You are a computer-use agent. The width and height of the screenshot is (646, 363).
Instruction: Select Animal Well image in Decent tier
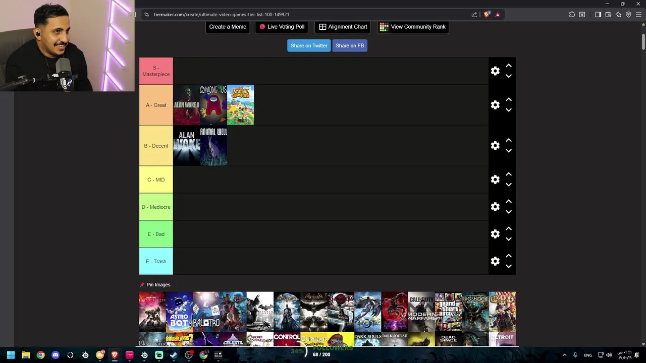click(213, 146)
